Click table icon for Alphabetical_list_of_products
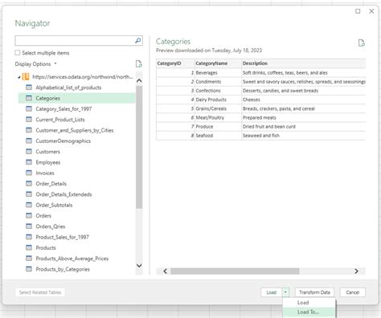 [29, 88]
